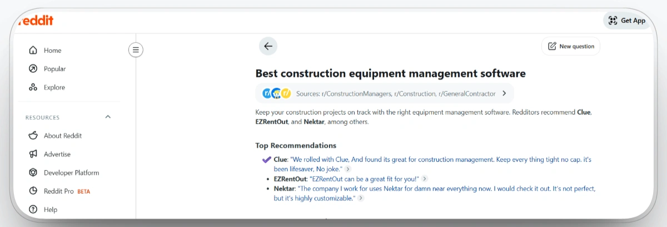Open the Clue quote link

point(432,164)
